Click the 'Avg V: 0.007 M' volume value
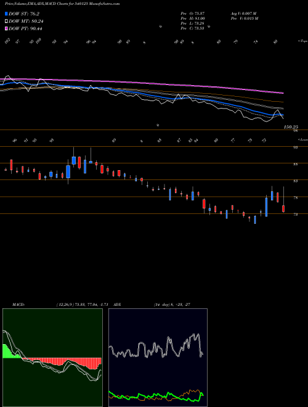The width and height of the screenshot is (308, 407). pos(244,13)
